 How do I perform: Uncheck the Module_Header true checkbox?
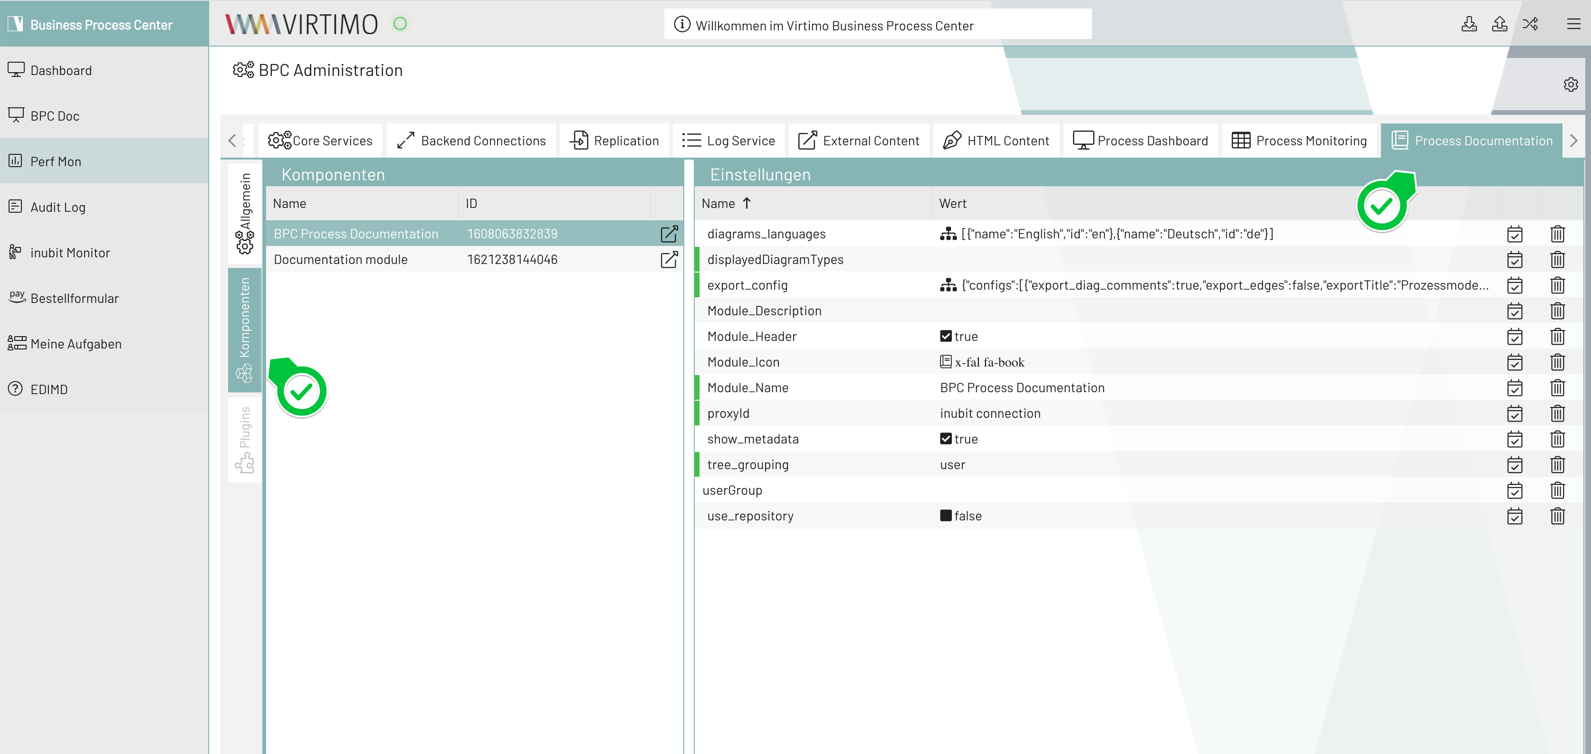[945, 336]
